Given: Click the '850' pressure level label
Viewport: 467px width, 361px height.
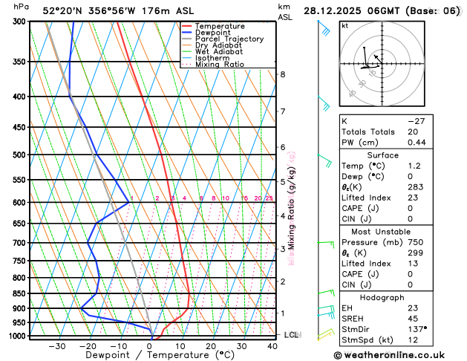Looking at the screenshot, I should [21, 293].
